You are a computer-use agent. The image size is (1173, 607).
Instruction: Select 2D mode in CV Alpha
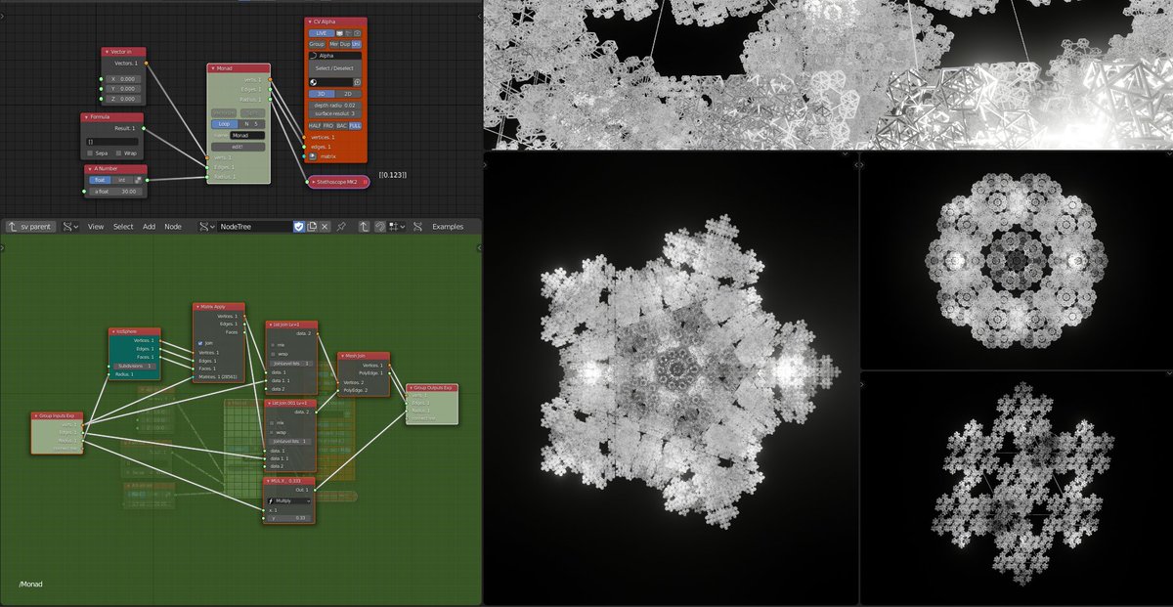[x=348, y=94]
